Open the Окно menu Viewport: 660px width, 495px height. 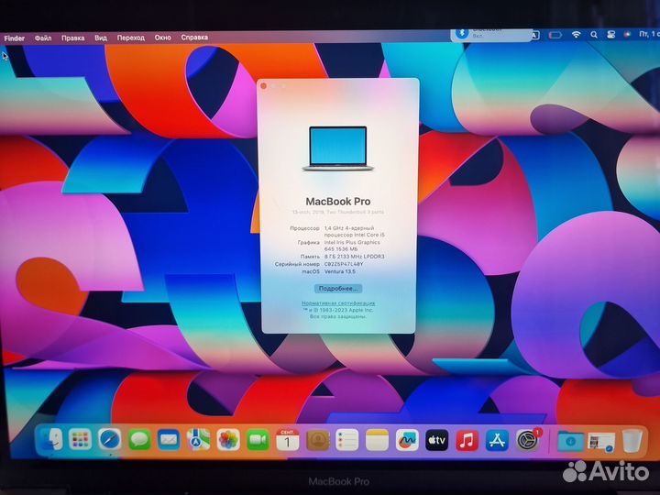(x=162, y=38)
